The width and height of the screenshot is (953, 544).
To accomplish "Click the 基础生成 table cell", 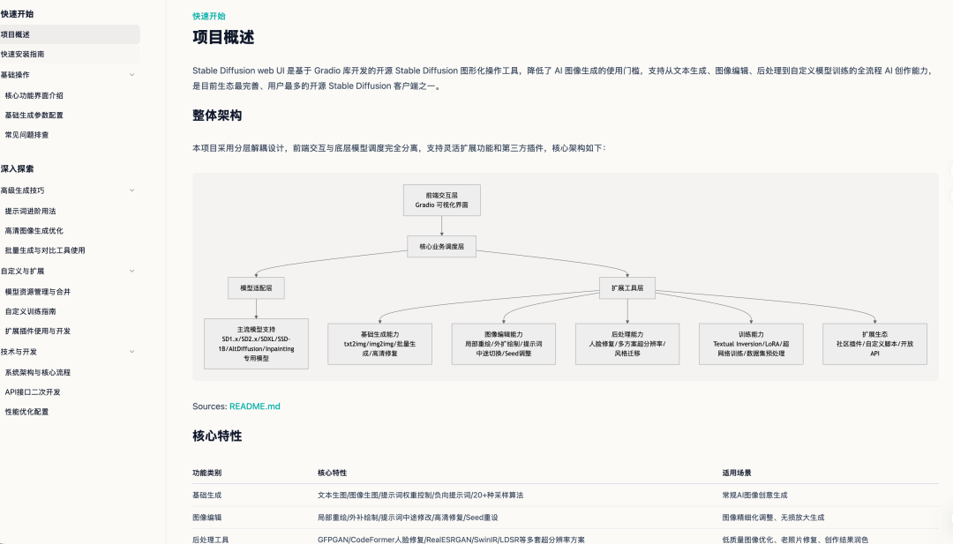I will click(x=207, y=496).
